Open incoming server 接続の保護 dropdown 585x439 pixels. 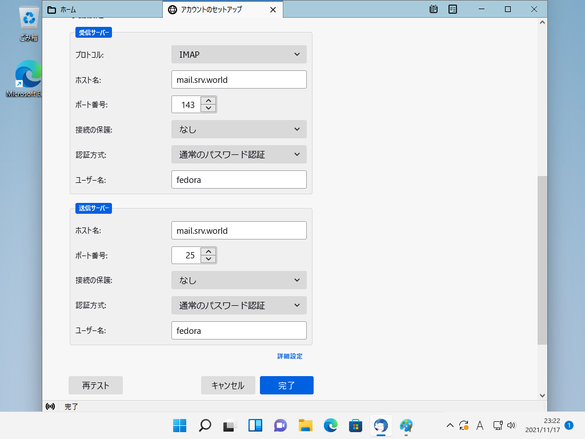(x=239, y=129)
